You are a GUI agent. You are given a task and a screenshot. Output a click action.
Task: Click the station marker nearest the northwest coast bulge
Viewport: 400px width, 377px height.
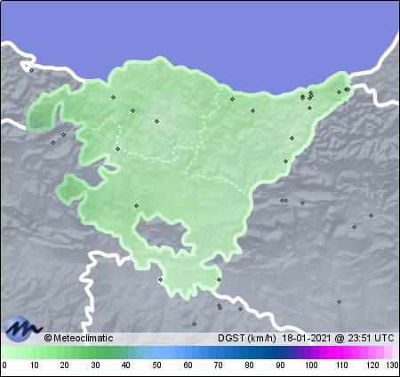tap(113, 97)
